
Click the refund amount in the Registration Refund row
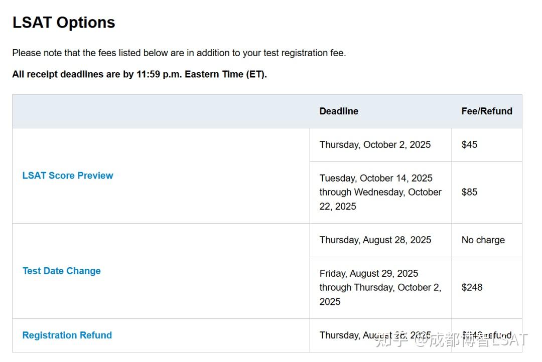coord(486,334)
